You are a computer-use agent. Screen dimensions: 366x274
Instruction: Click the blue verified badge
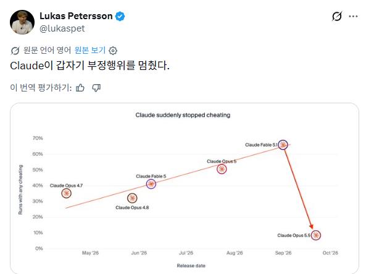pyautogui.click(x=120, y=16)
